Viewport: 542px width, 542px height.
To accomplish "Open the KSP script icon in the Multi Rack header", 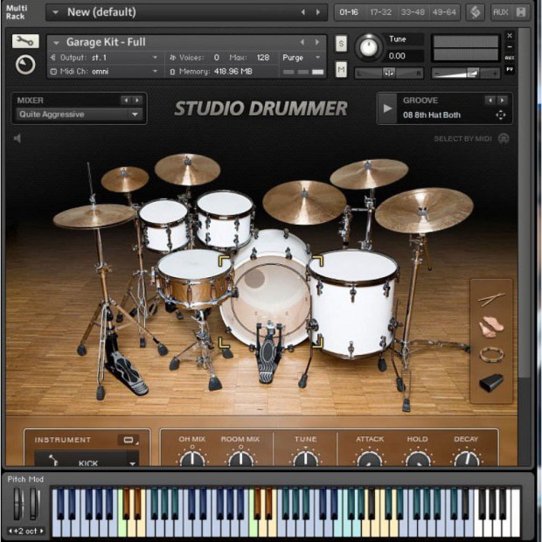I will (x=475, y=13).
